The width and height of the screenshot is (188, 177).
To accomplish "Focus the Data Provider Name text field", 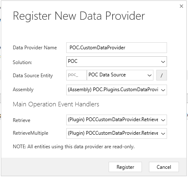I will click(x=116, y=48).
